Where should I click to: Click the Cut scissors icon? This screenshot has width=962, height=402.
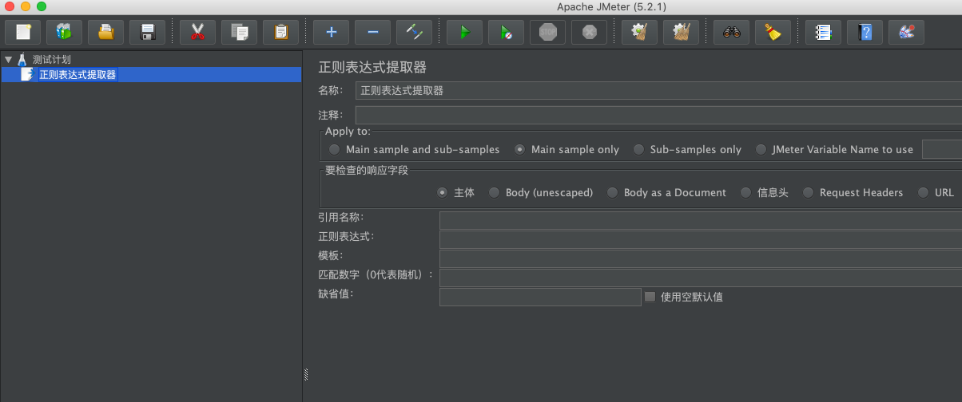click(197, 32)
